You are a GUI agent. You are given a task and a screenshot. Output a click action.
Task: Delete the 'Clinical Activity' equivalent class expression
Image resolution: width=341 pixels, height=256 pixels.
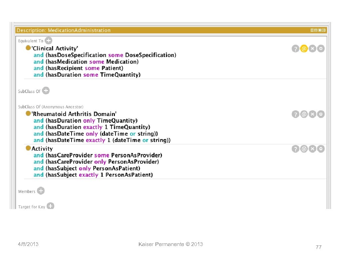tap(312, 49)
